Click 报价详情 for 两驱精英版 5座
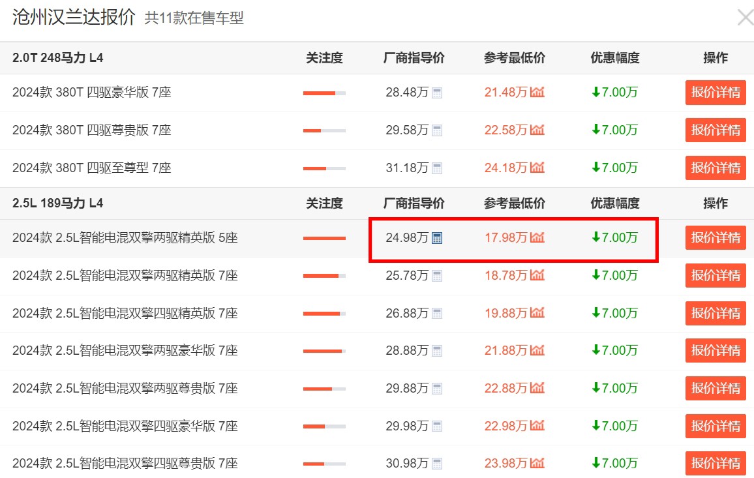The height and width of the screenshot is (478, 754). 716,237
